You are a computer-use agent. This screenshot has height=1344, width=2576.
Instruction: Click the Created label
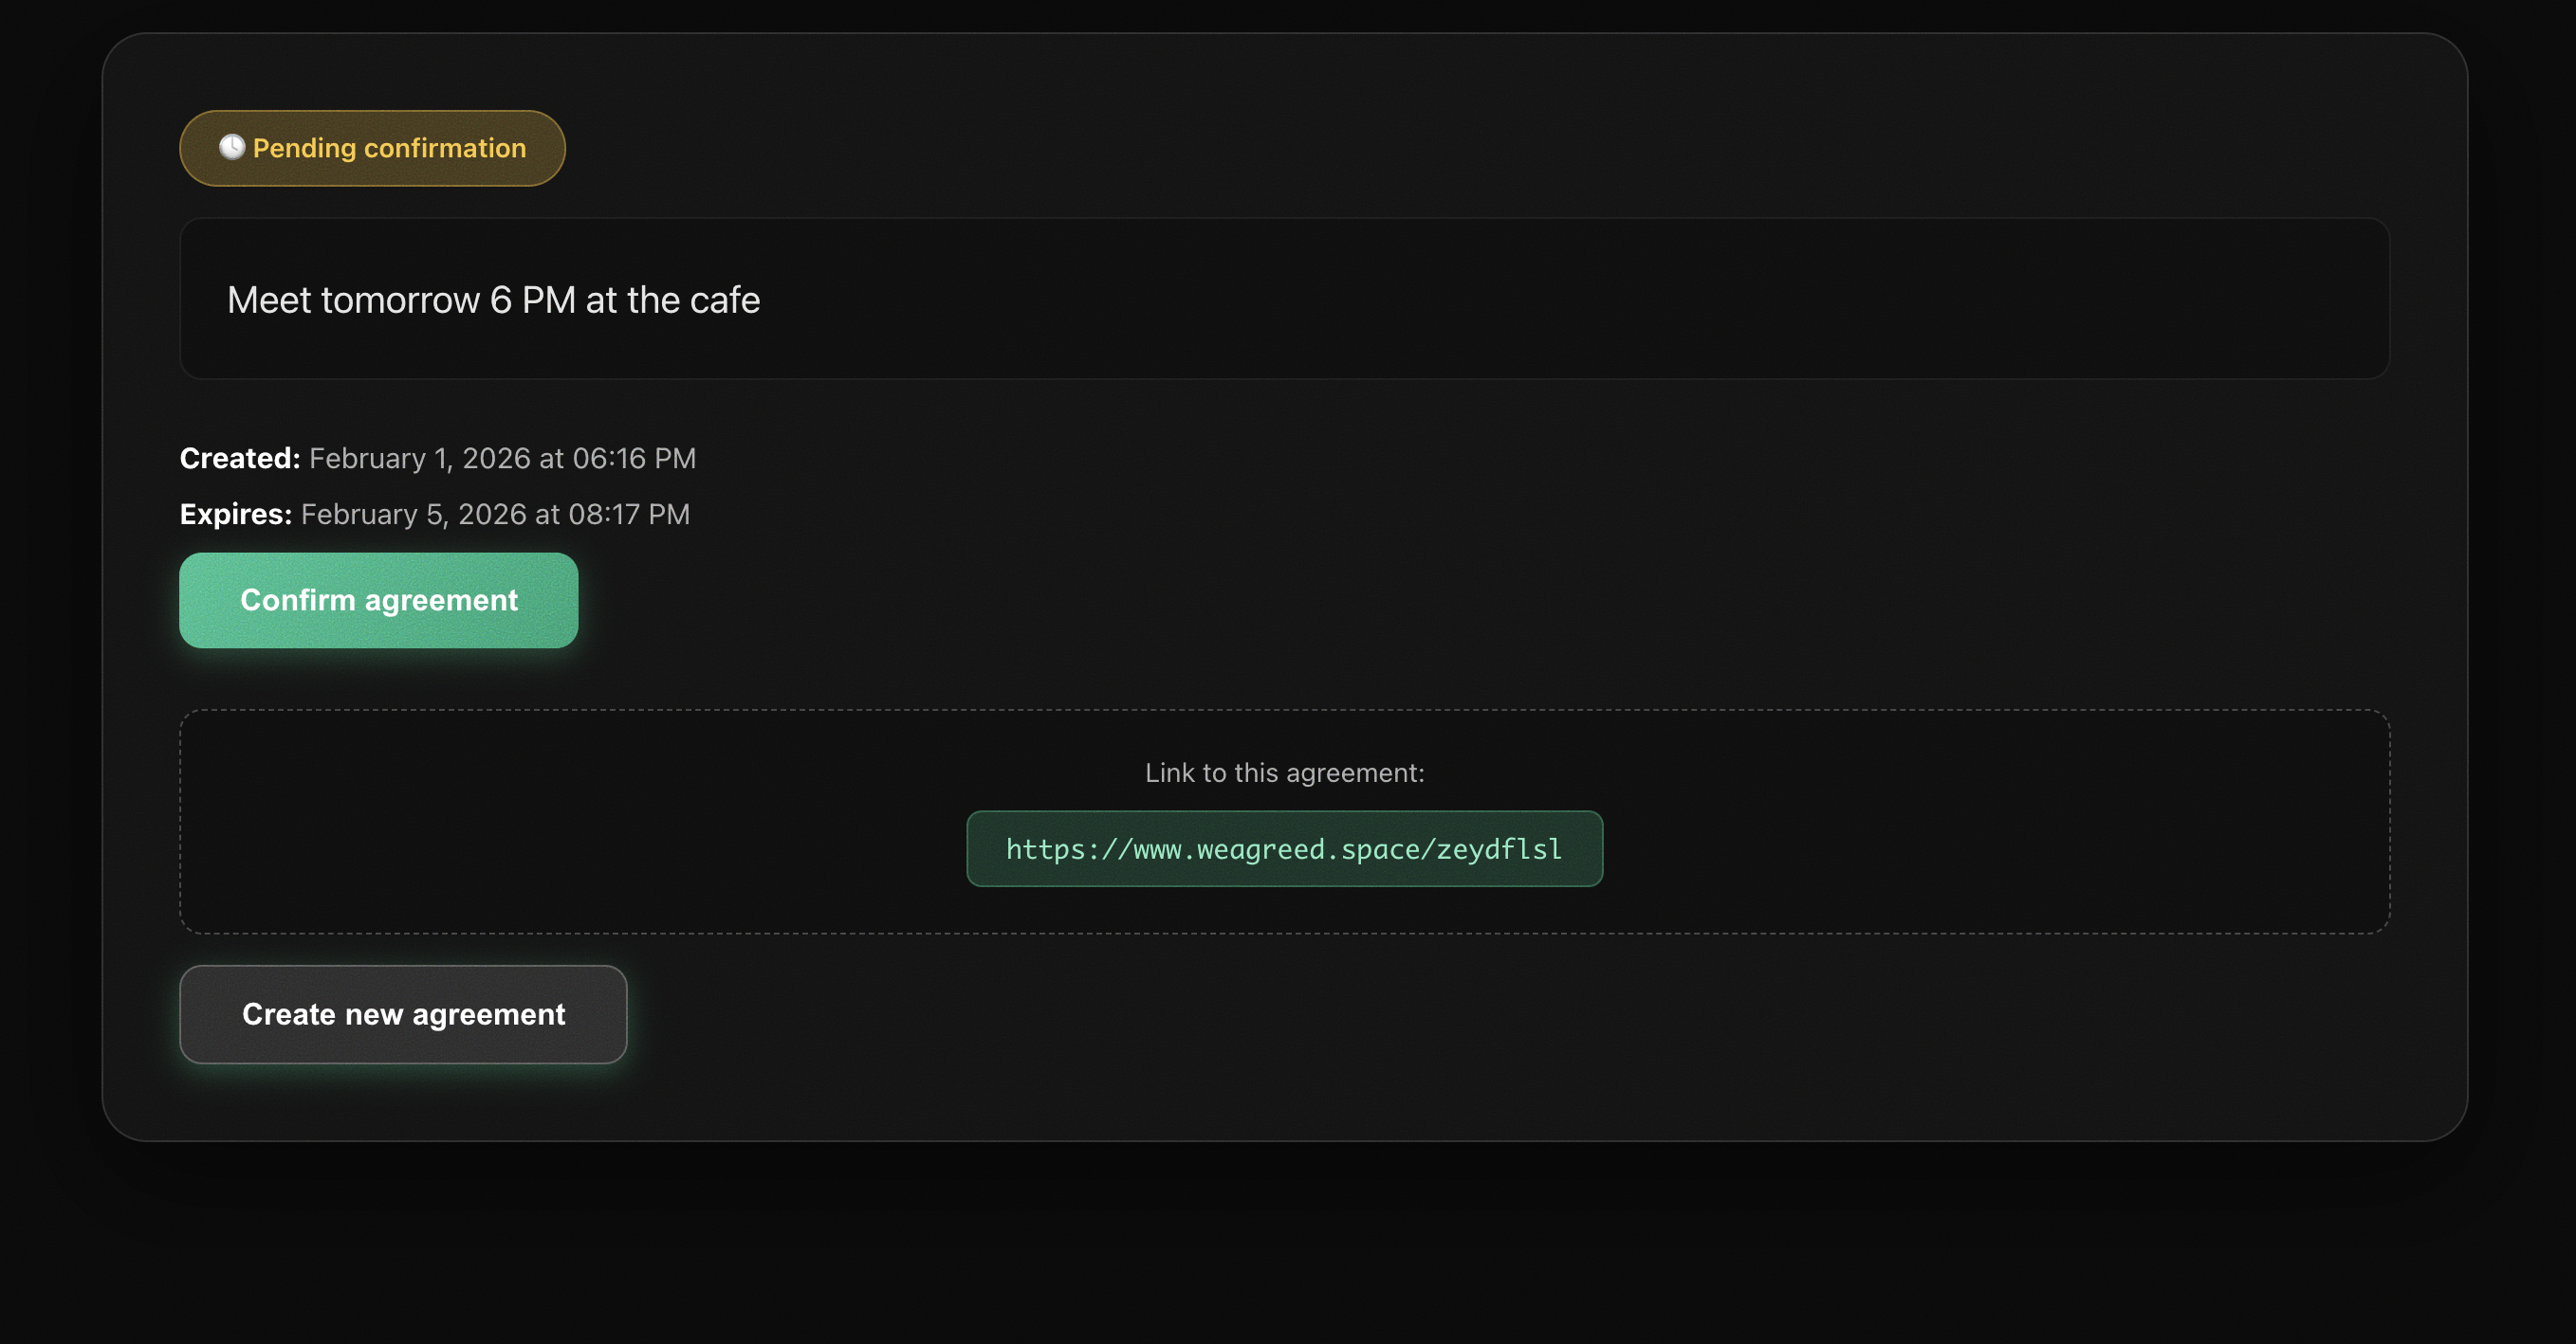coord(238,458)
